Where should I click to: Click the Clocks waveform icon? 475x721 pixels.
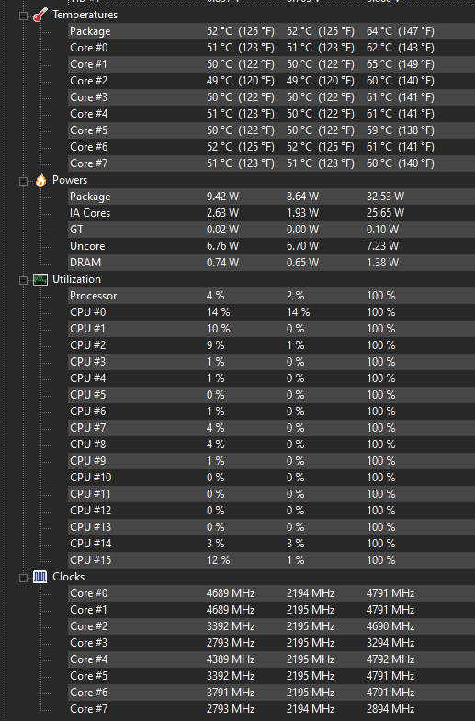[40, 577]
